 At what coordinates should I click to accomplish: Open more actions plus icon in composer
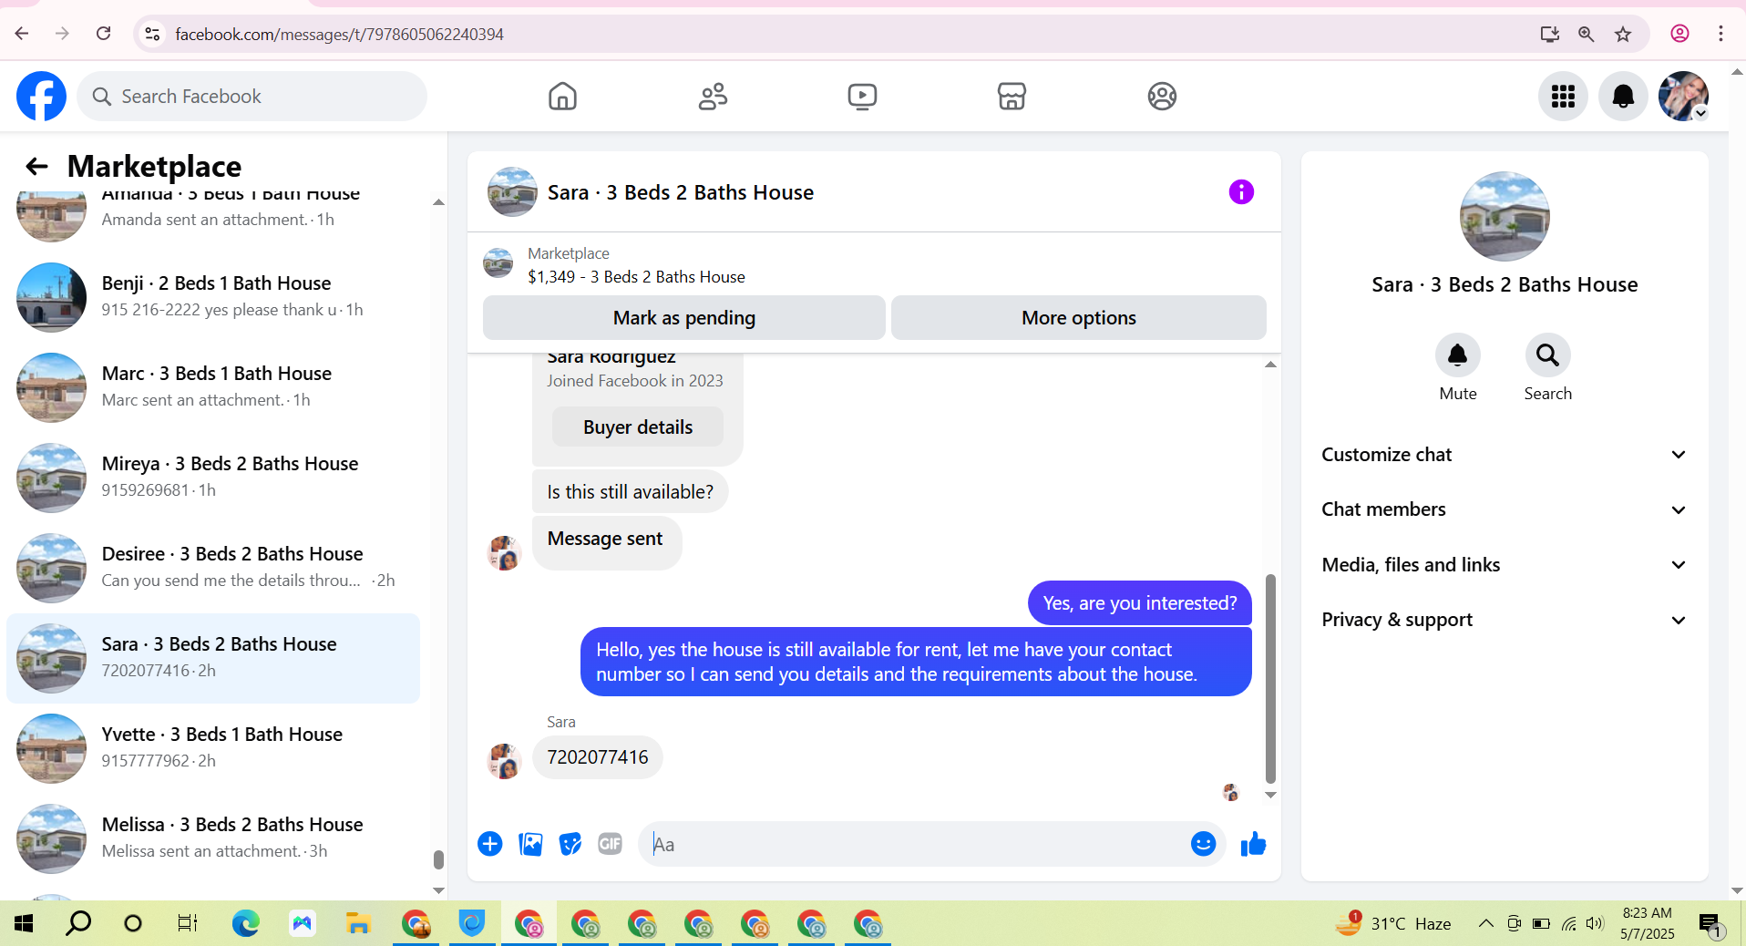click(490, 844)
